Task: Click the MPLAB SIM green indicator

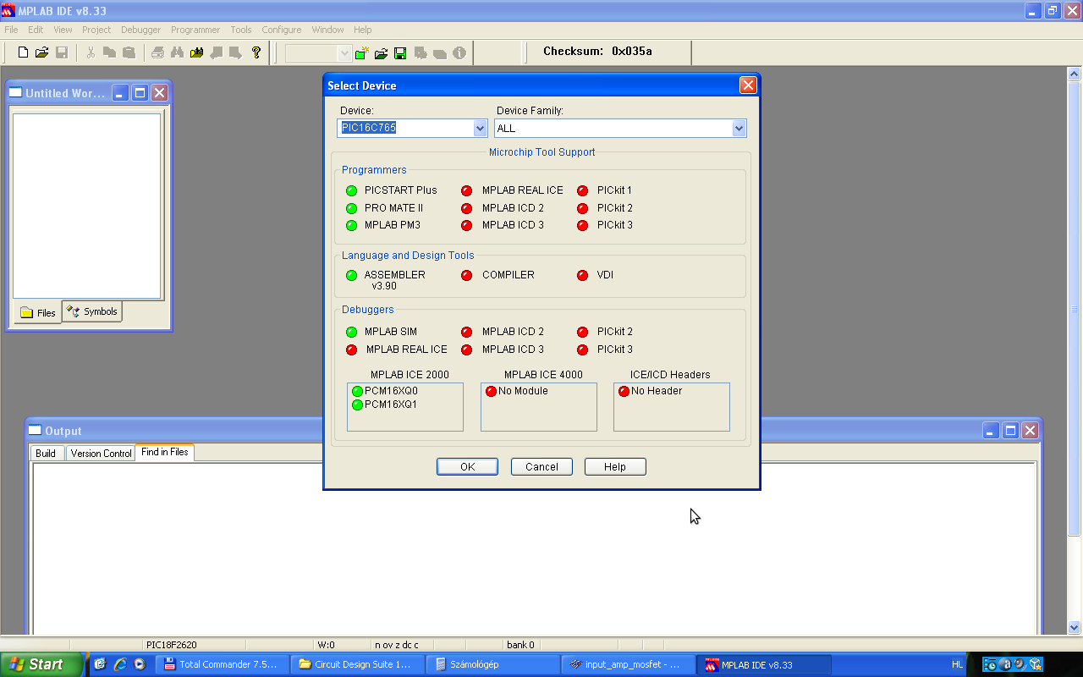Action: tap(352, 332)
